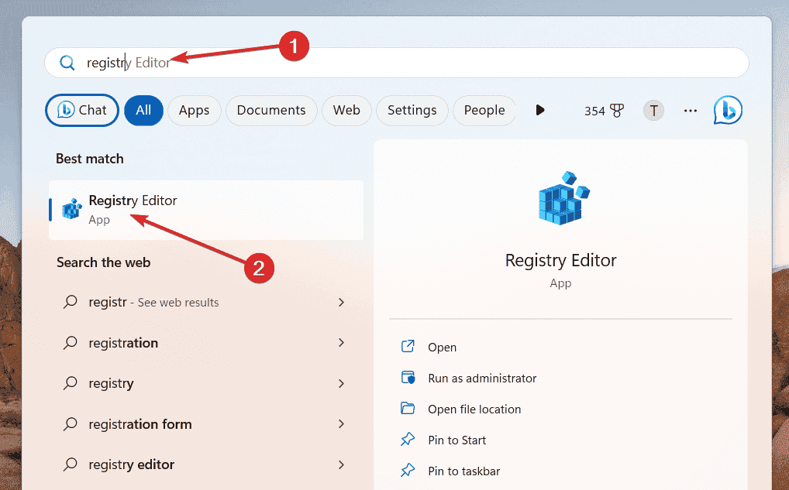The image size is (789, 490).
Task: Select the Settings search filter
Action: click(412, 110)
